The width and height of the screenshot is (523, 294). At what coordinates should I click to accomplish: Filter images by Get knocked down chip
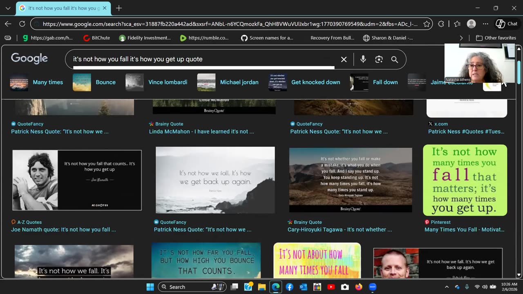(x=304, y=82)
